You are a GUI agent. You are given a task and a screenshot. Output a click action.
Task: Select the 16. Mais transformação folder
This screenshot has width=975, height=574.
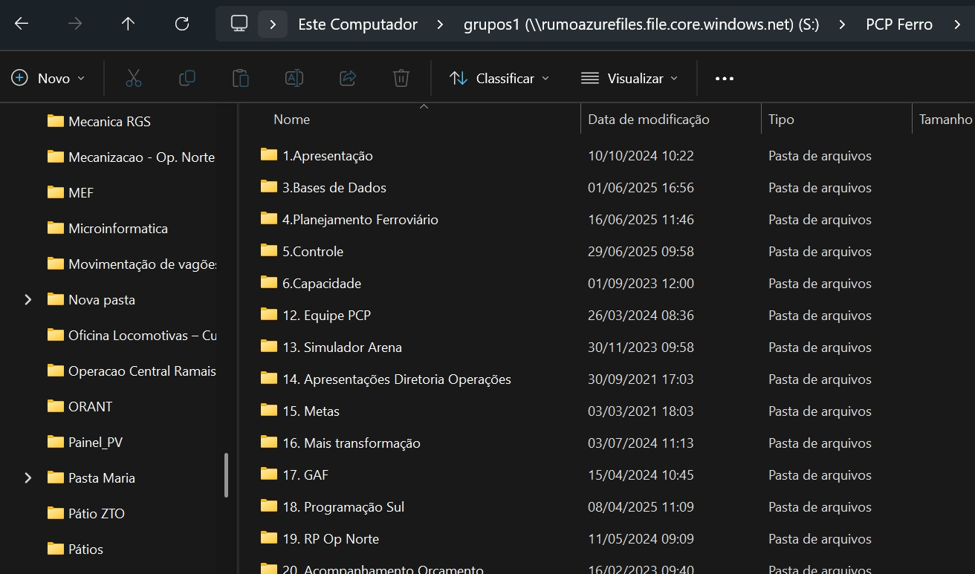352,443
